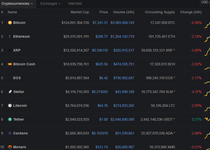Open the Bitcoin name link
Image resolution: width=210 pixels, height=150 pixels.
pos(19,23)
